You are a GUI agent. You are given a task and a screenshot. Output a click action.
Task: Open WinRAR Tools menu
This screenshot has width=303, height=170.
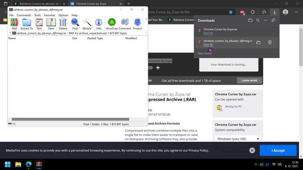tap(37, 15)
